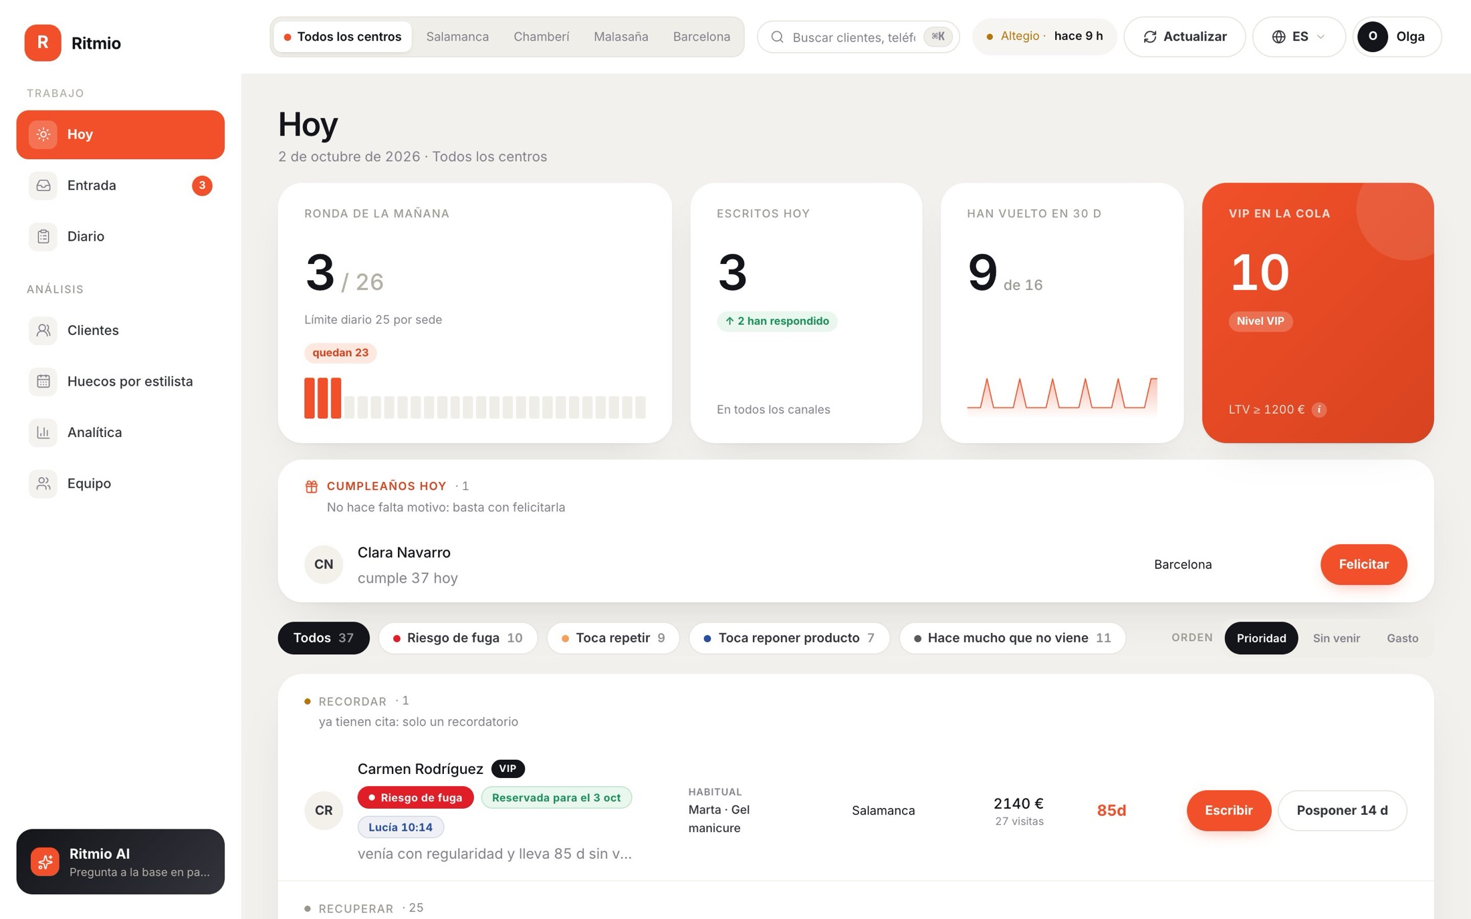The height and width of the screenshot is (919, 1471).
Task: Open the Clientes person icon
Action: (43, 330)
